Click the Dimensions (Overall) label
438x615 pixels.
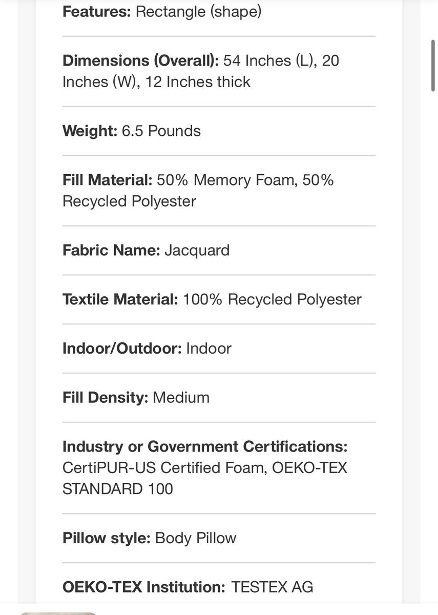[x=141, y=60]
